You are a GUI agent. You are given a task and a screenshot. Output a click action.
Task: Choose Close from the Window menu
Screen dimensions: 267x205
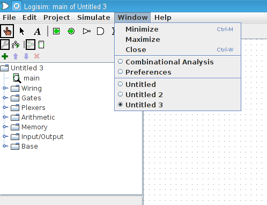pos(177,49)
